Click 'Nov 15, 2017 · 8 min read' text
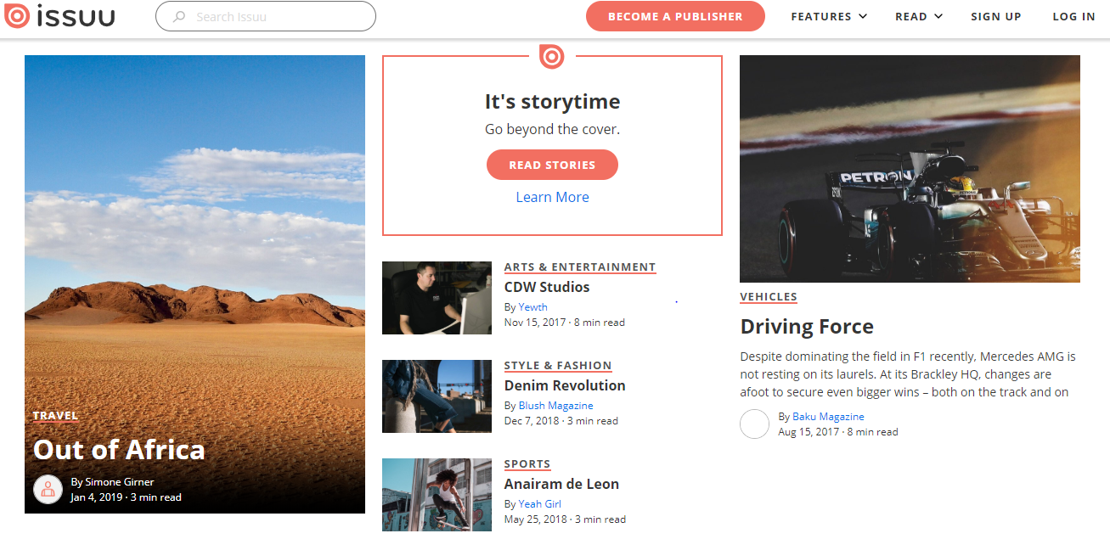 point(565,323)
